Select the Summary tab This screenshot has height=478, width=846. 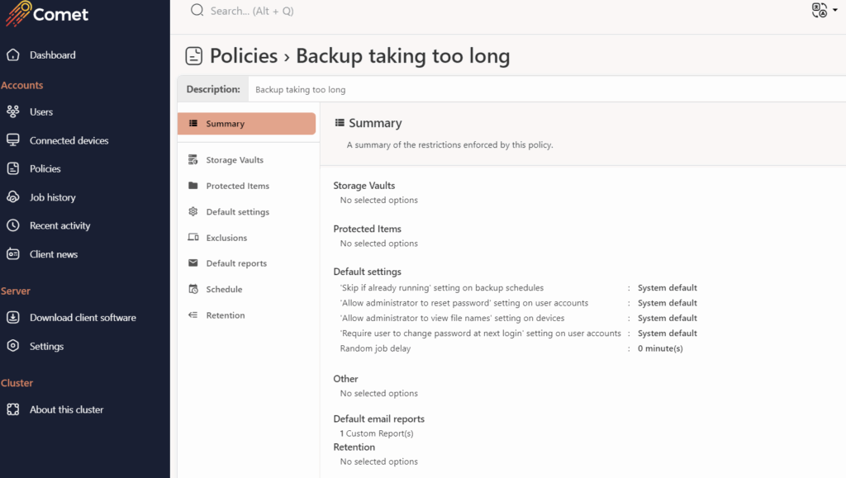pos(246,124)
